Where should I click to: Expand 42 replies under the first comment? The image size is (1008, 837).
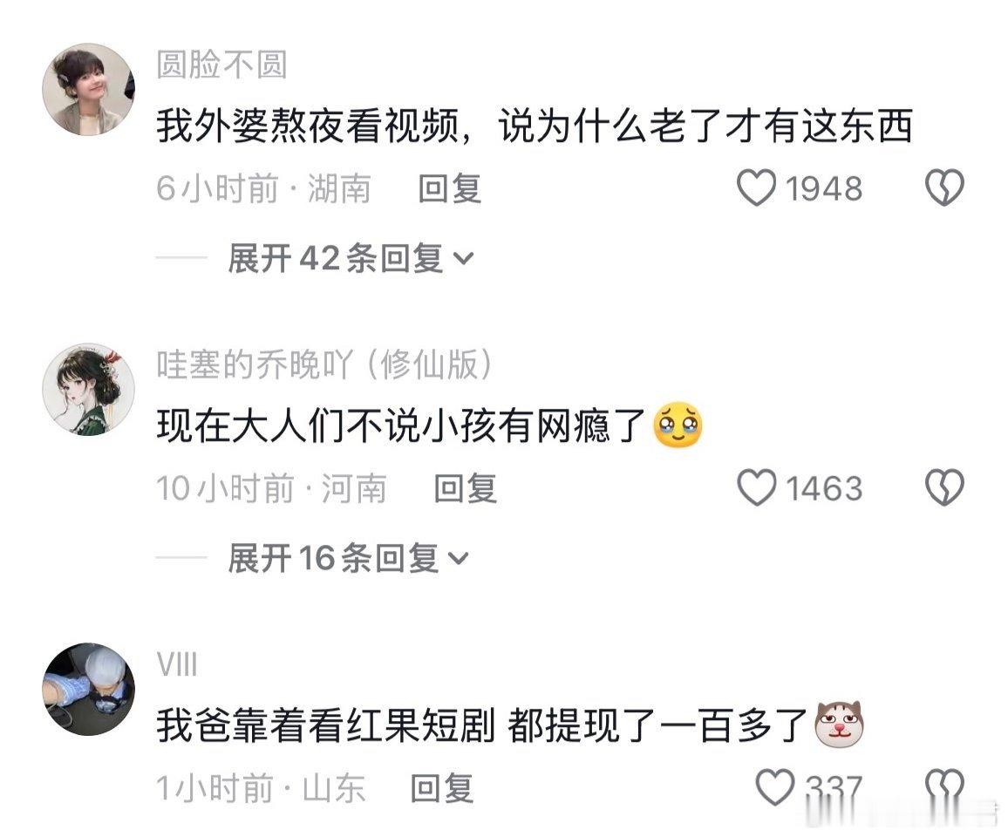pyautogui.click(x=351, y=258)
